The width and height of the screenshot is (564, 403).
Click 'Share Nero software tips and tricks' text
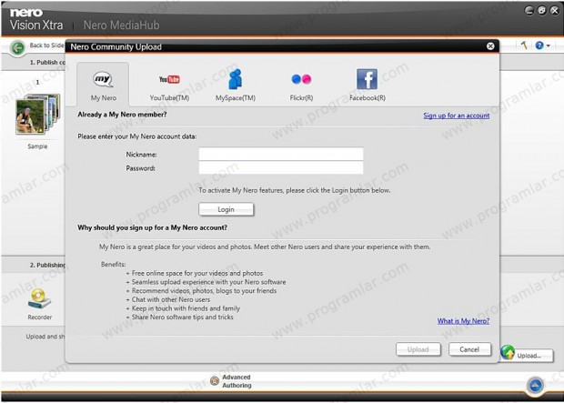click(x=182, y=317)
